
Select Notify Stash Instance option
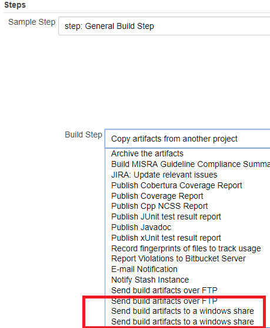tap(188, 280)
